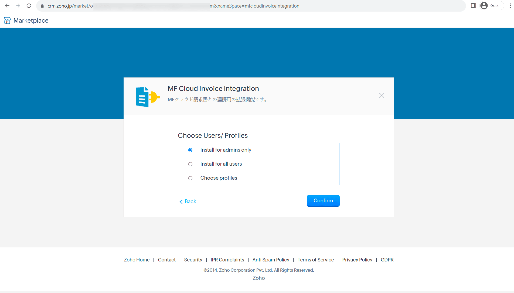The image size is (514, 293).
Task: Go Back to the previous step
Action: coord(188,202)
